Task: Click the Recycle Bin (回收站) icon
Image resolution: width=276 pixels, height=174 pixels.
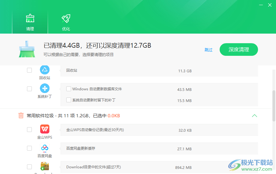Action: click(45, 70)
